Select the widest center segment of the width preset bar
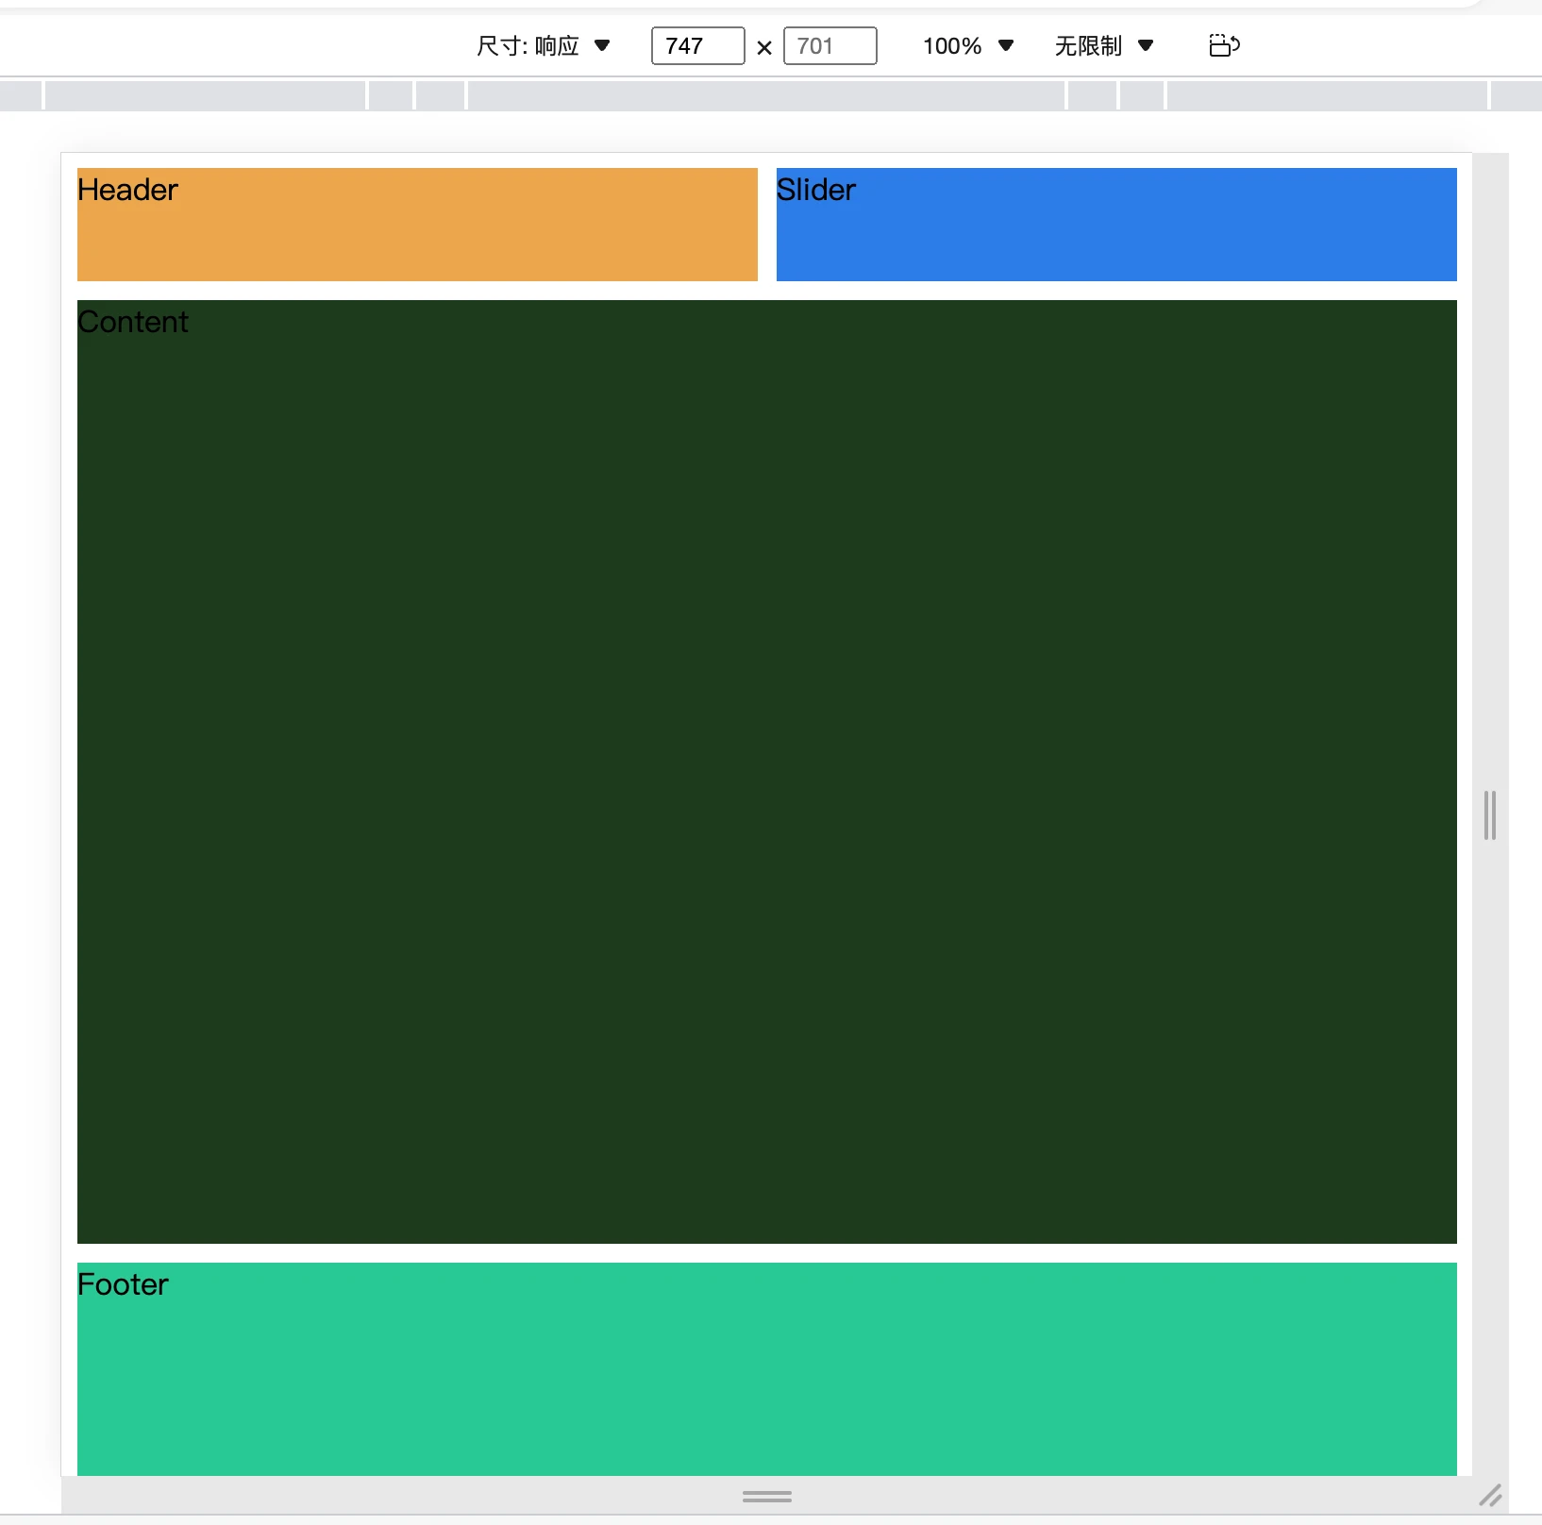 pyautogui.click(x=766, y=95)
